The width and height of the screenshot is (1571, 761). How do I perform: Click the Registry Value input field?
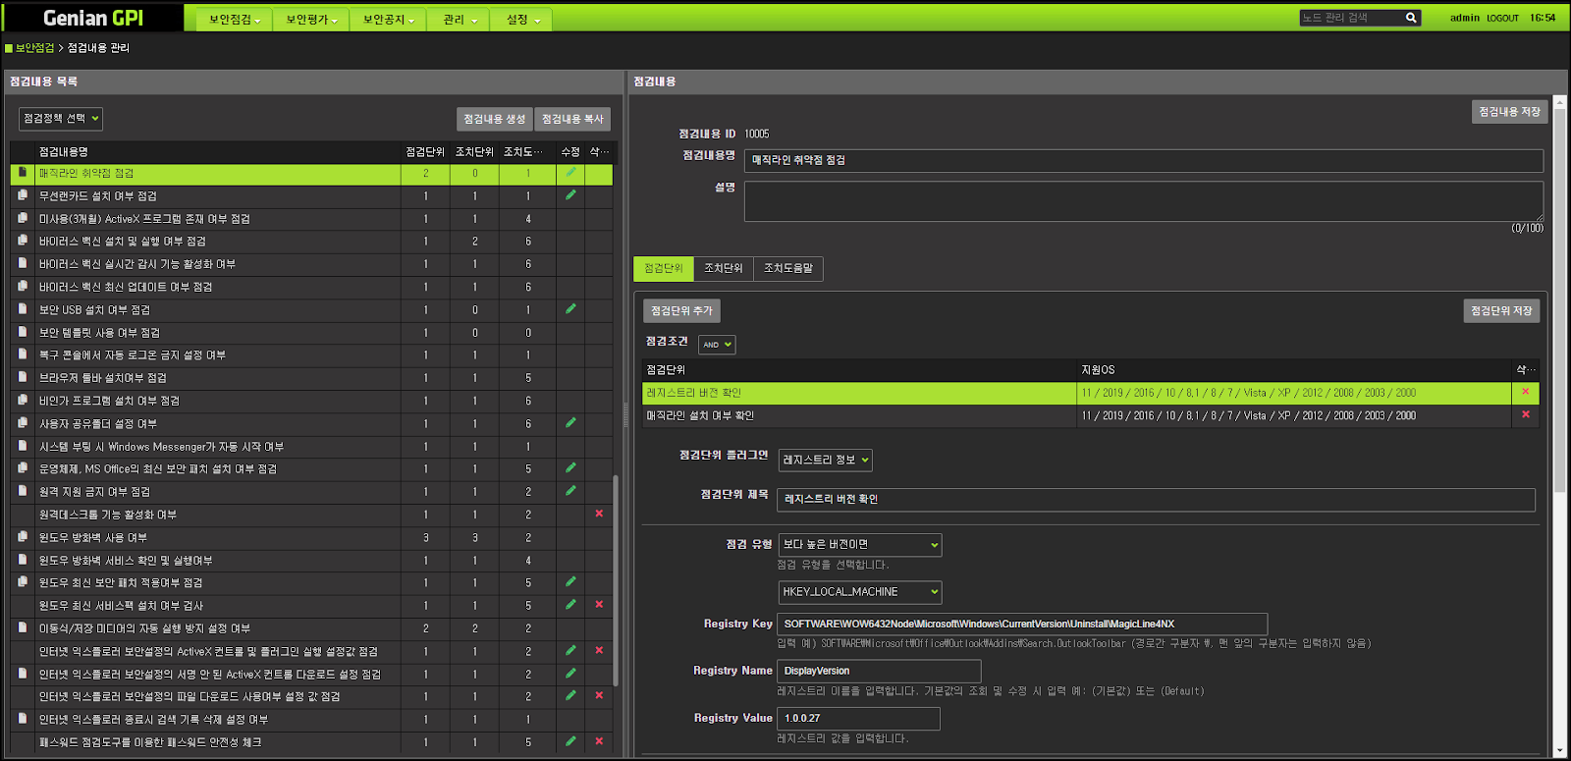tap(858, 719)
